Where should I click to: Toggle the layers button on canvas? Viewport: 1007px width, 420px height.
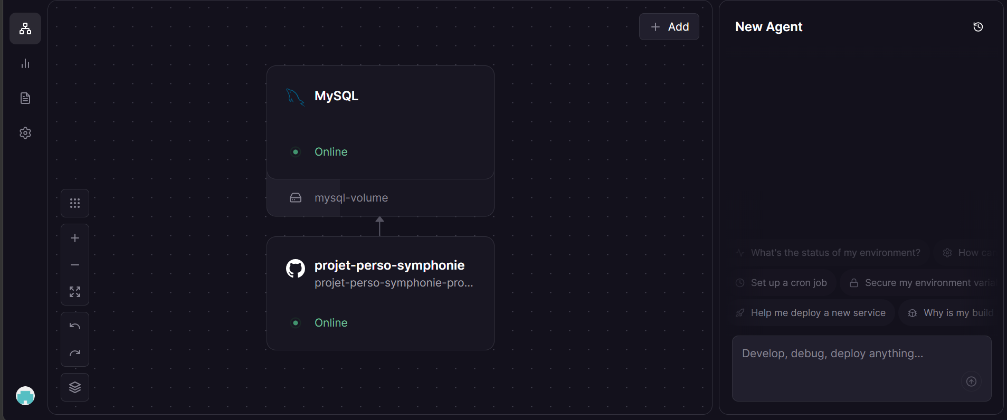pos(75,387)
